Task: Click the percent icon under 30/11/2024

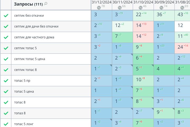Action: click(120, 7)
